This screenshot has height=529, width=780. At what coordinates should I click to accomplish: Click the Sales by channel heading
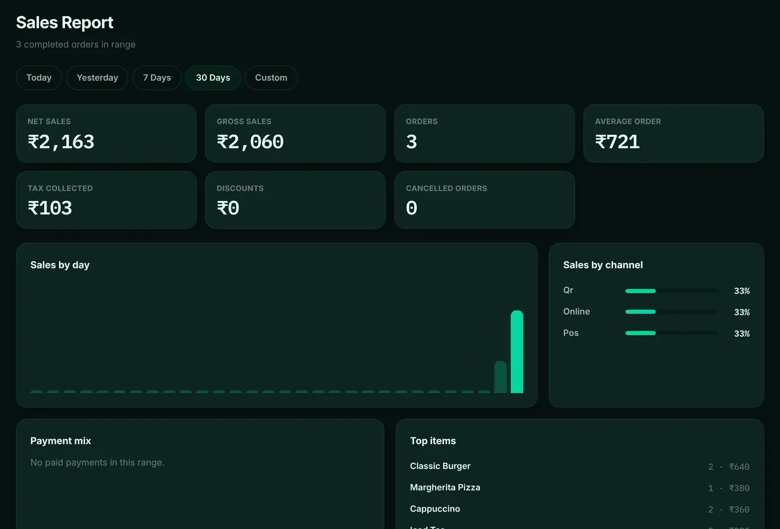click(603, 265)
